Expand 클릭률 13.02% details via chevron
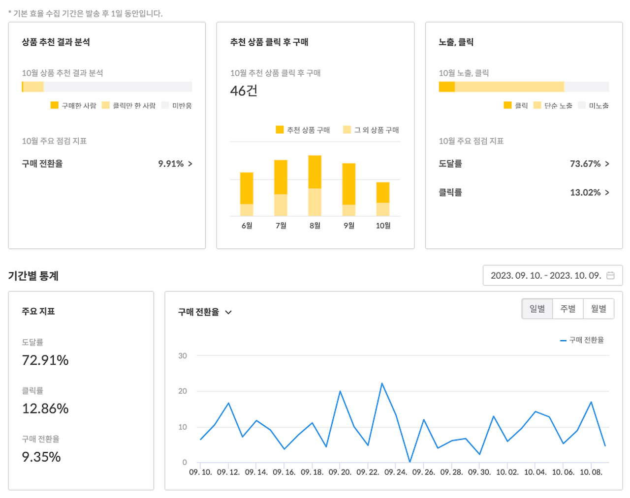Screen dimensions: 630x498 [x=607, y=193]
